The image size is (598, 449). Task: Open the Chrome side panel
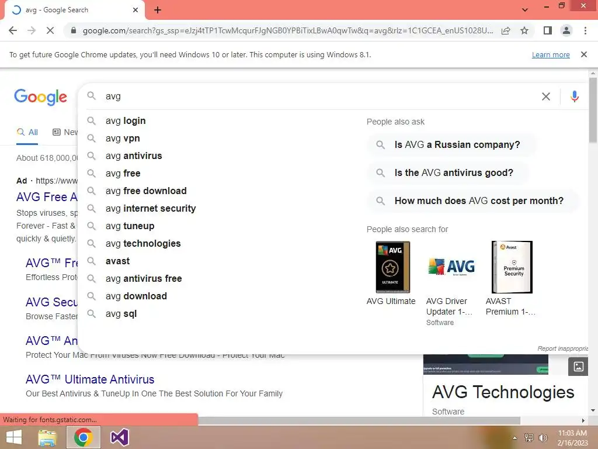[x=548, y=30]
